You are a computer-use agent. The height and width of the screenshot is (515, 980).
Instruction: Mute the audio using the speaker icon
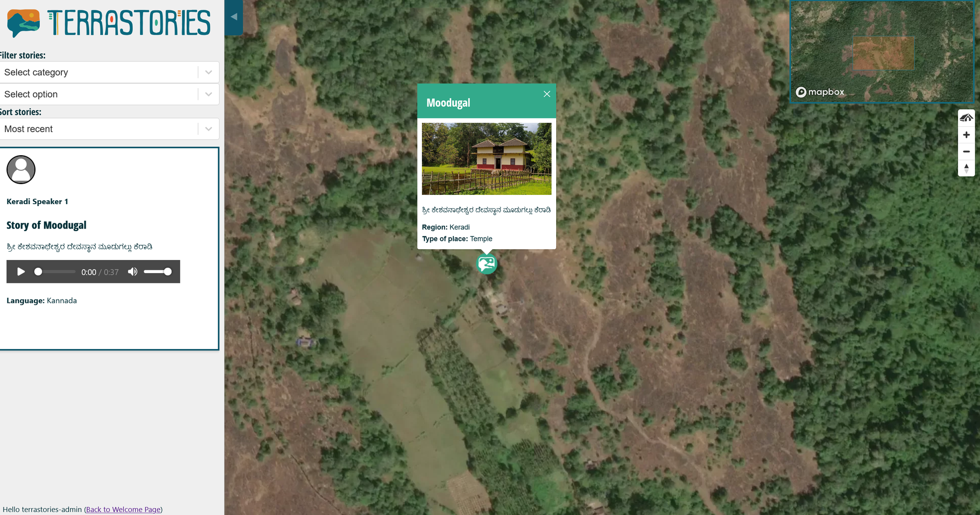tap(132, 272)
